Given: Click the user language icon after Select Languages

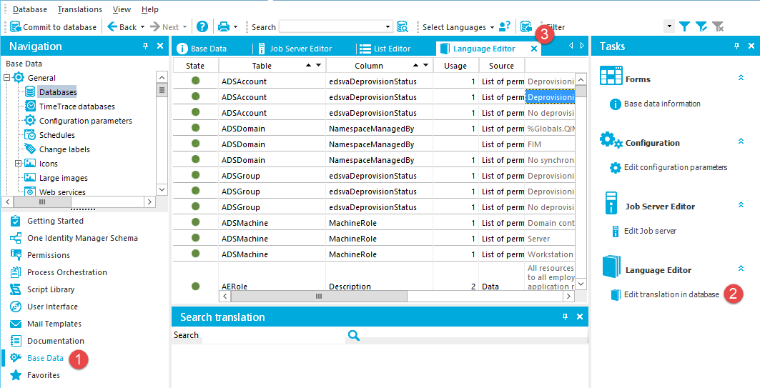Looking at the screenshot, I should (505, 27).
